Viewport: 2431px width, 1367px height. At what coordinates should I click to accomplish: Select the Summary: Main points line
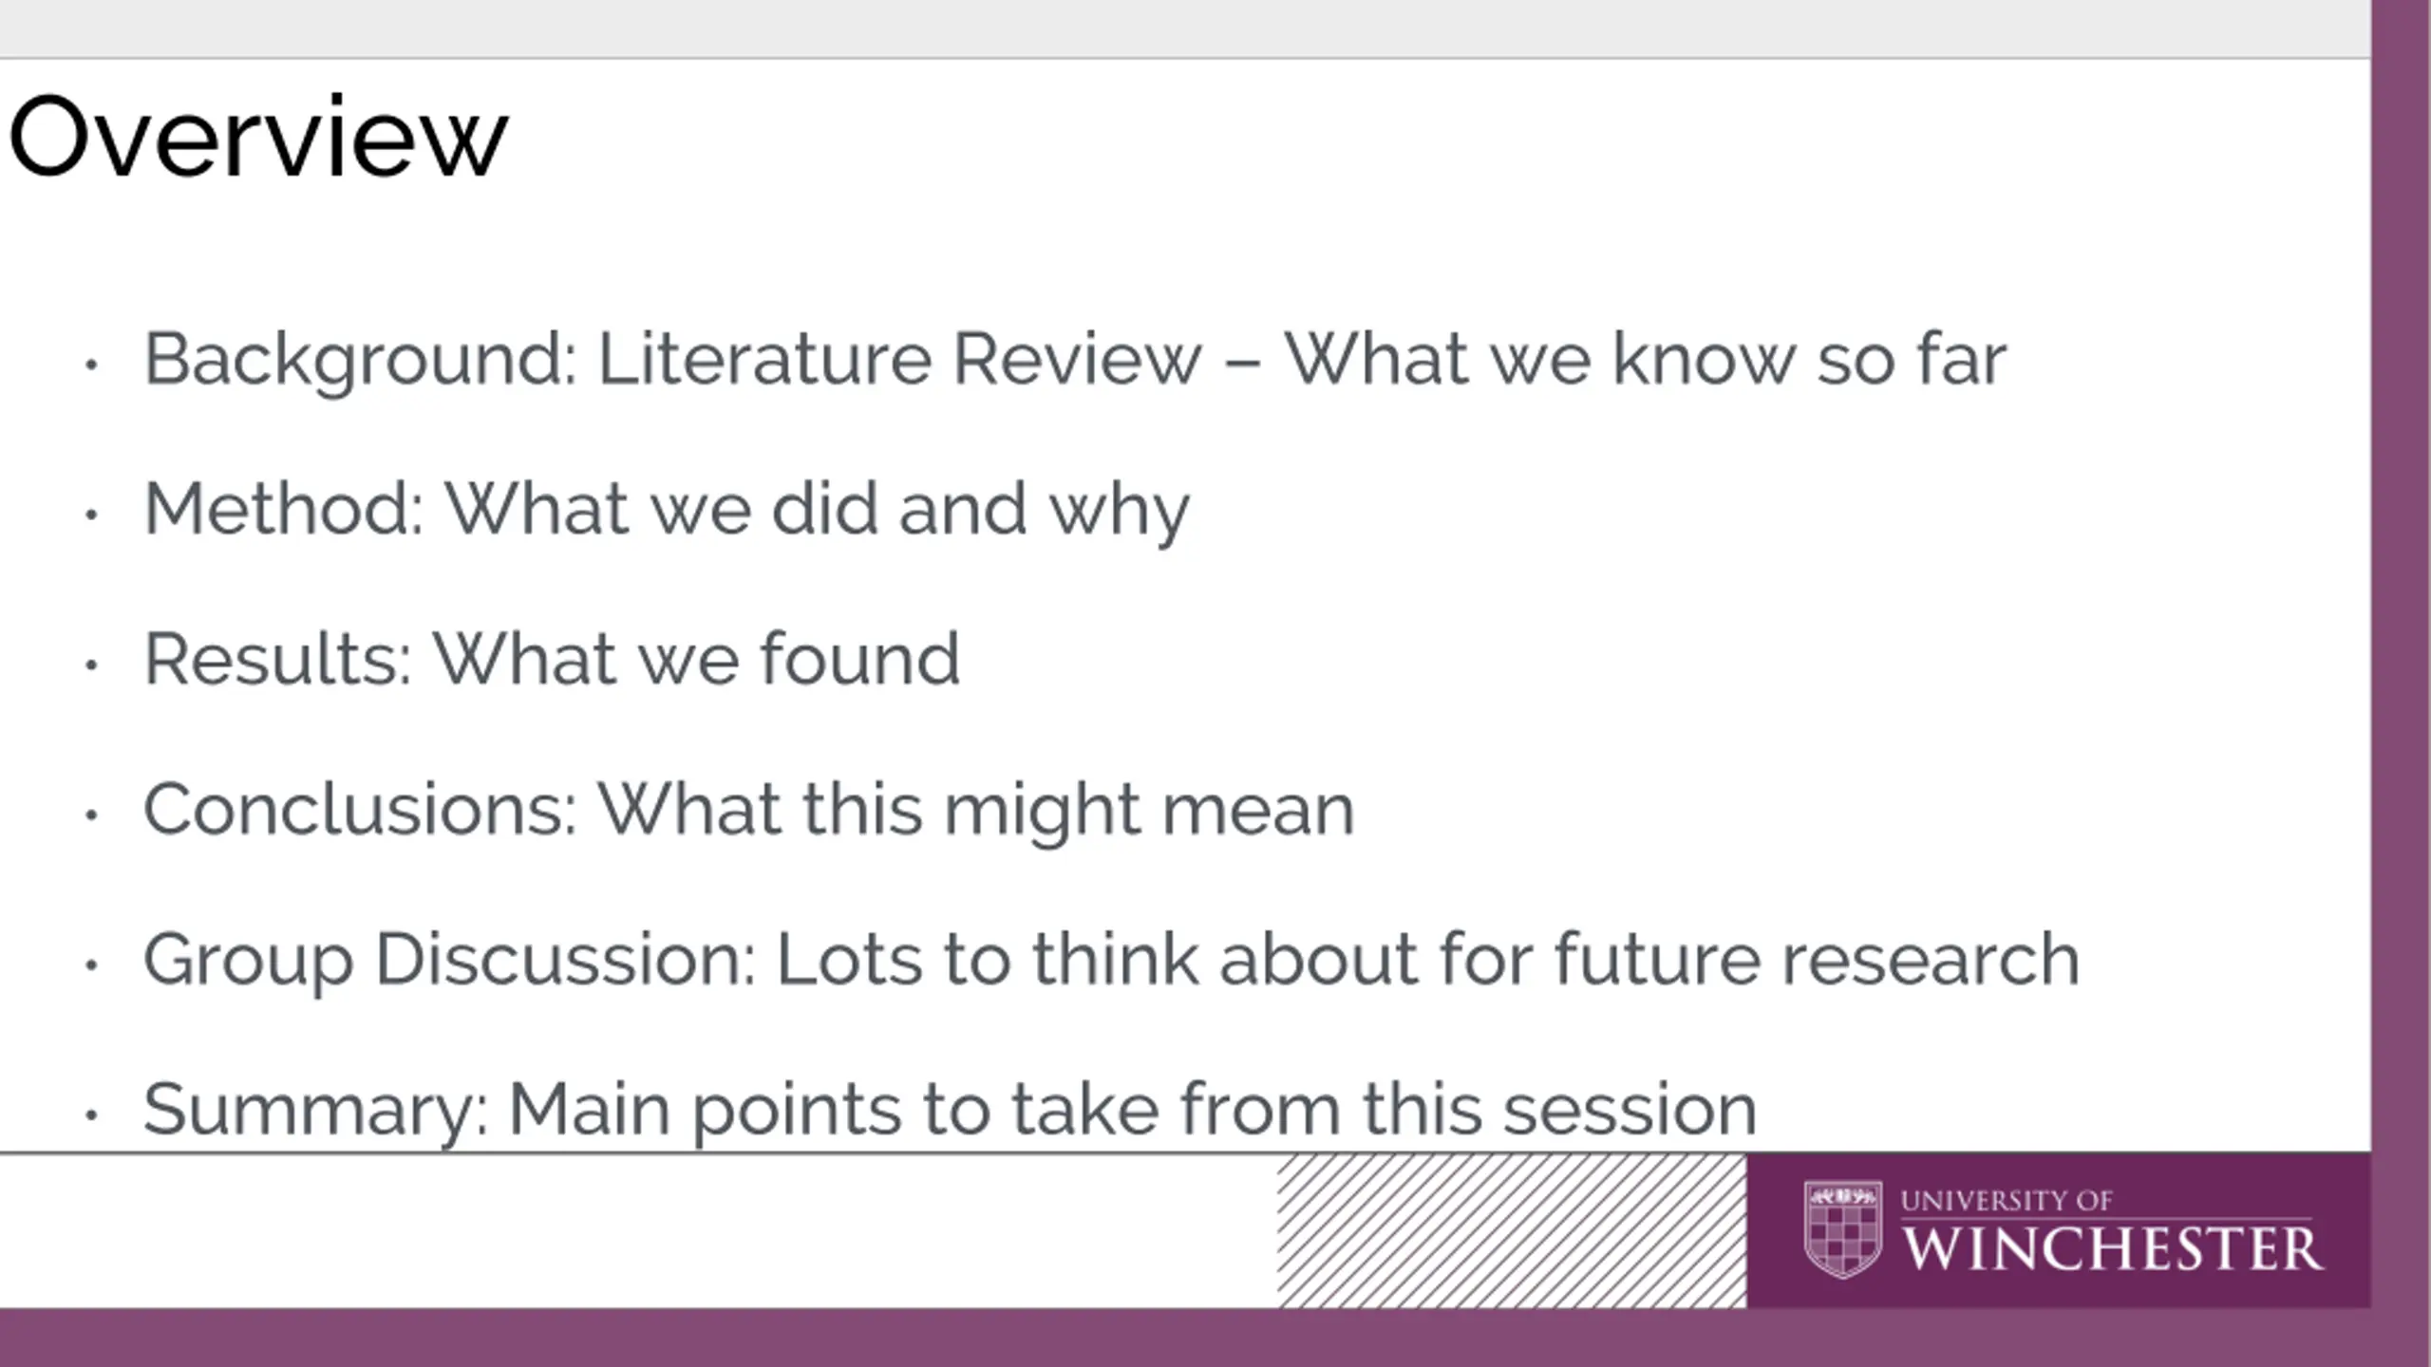[950, 1110]
